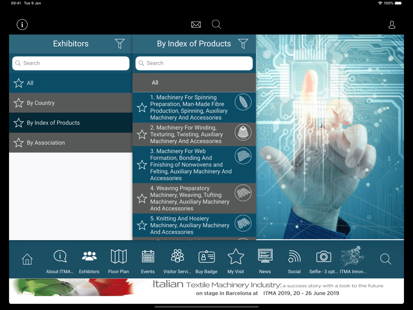Screen dimensions: 413x310
Task: Favorite the All exhibitors star
Action: tap(19, 83)
